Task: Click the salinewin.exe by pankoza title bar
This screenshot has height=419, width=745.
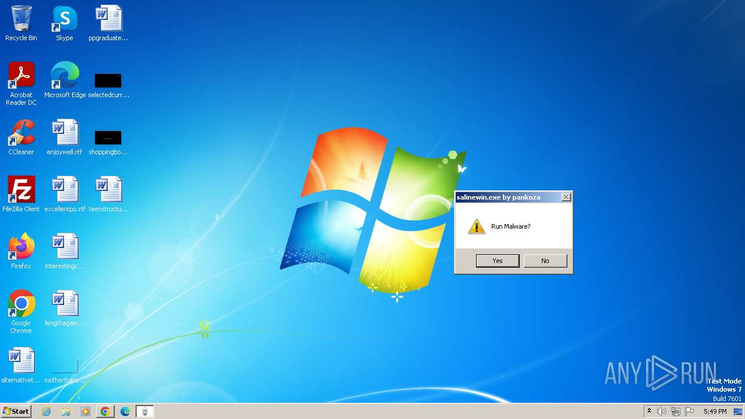Action: 508,197
